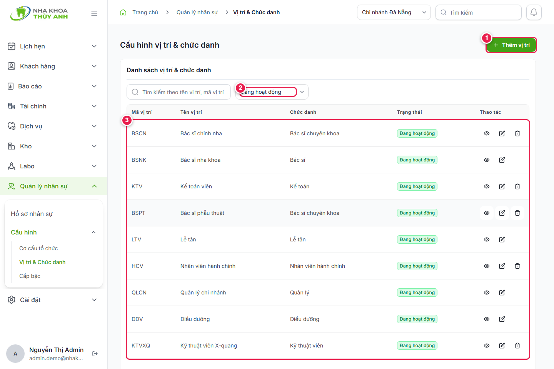Select Cấp bậc menu item

point(30,276)
